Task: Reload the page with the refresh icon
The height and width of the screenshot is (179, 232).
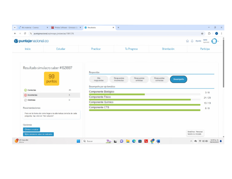Action: pyautogui.click(x=25, y=33)
